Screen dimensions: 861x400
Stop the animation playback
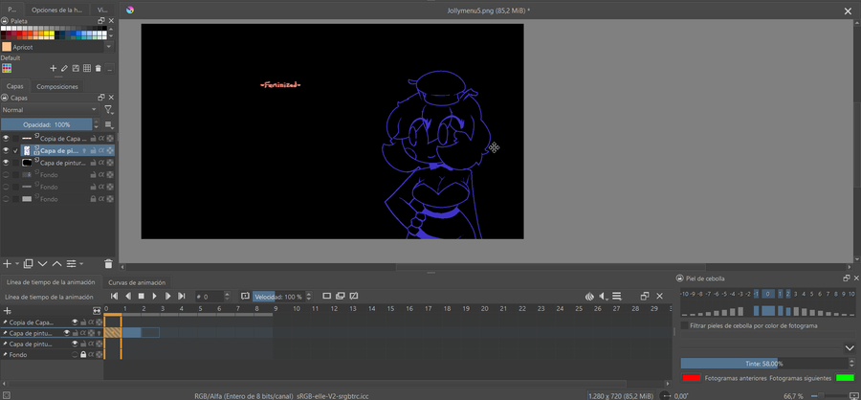coord(142,296)
